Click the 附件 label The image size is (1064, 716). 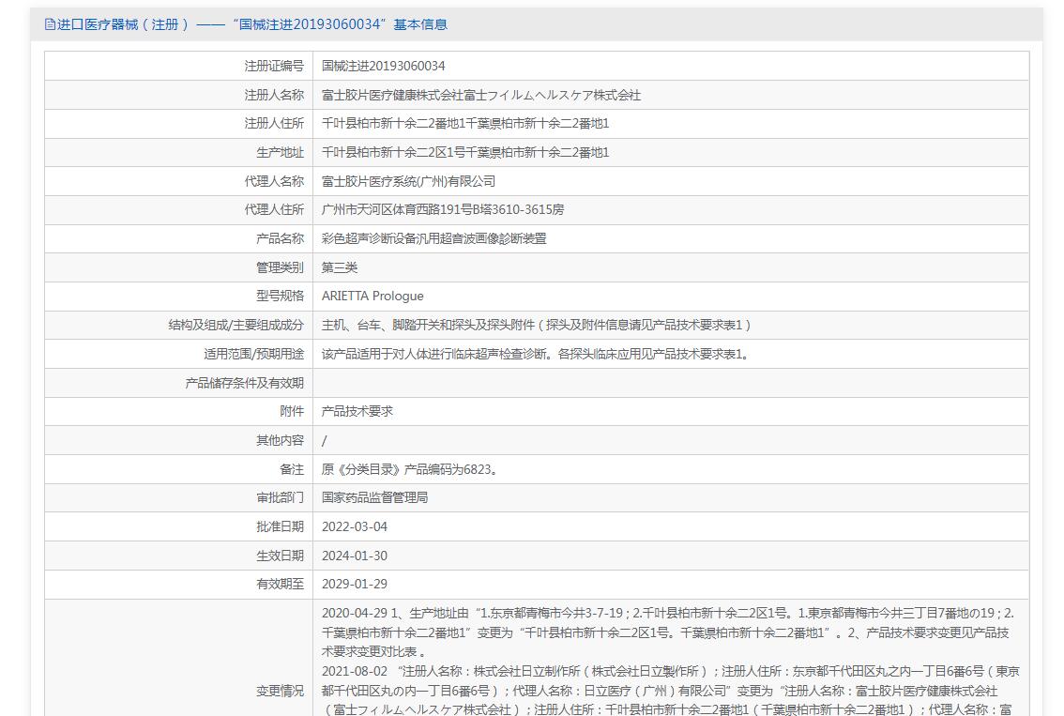(x=292, y=411)
